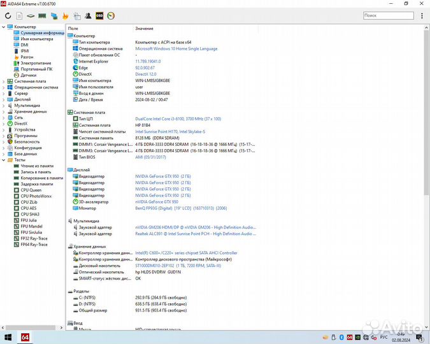Expand the Системная плата tree node
Viewport: 430px width, 344px height.
click(3, 82)
